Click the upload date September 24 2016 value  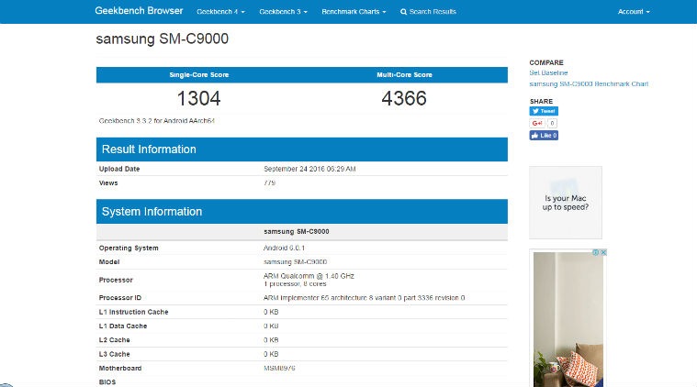click(309, 169)
